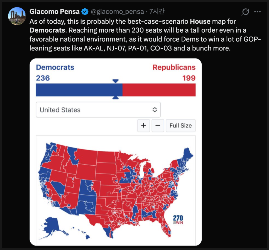The height and width of the screenshot is (250, 269).
Task: Click the blue verified badge
Action: tap(85, 12)
